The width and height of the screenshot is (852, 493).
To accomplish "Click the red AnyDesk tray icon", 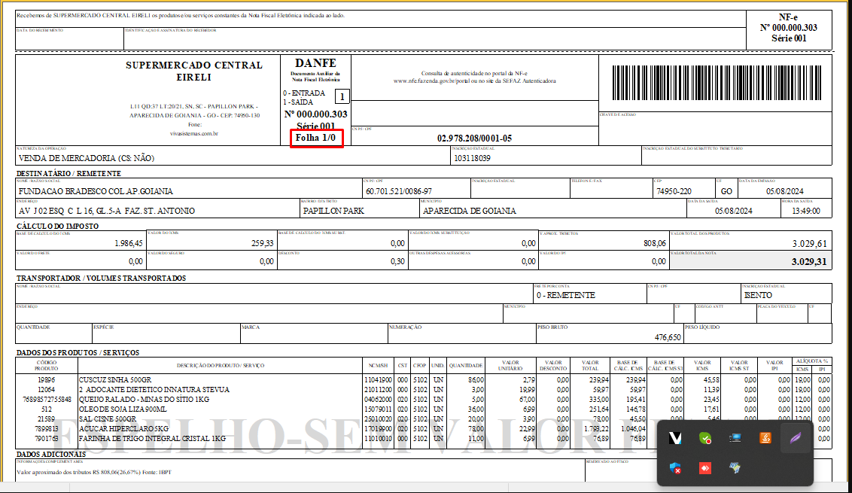I will tap(705, 467).
